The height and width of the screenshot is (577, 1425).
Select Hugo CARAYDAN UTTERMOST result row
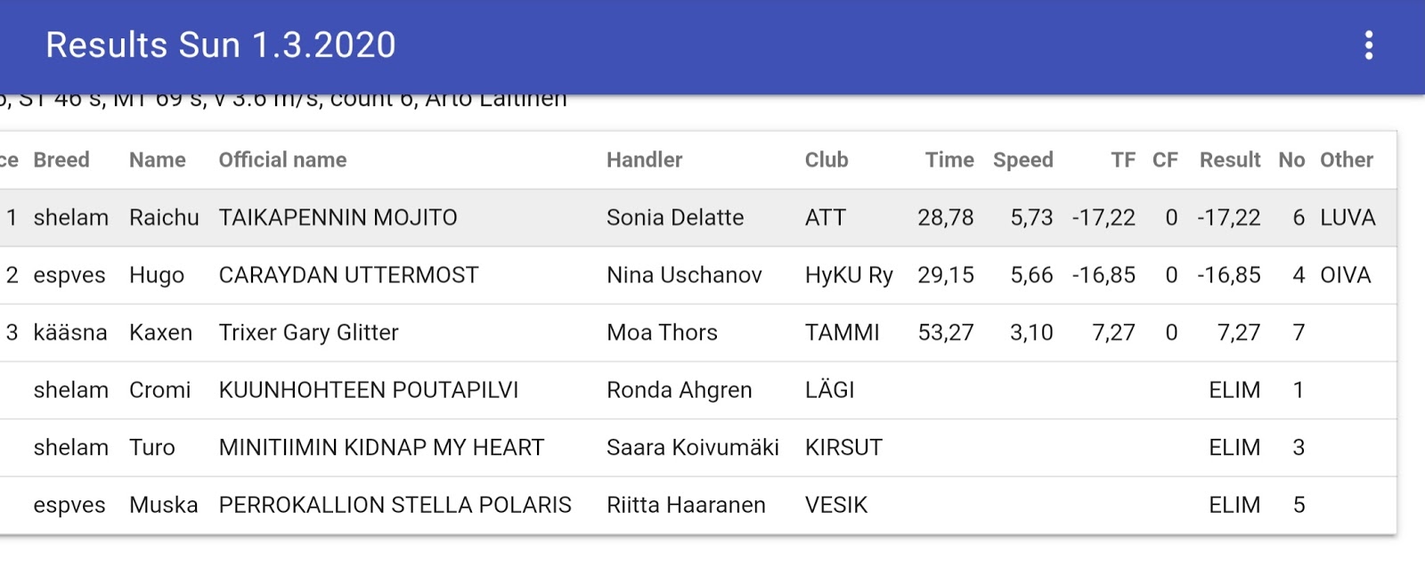click(x=698, y=275)
